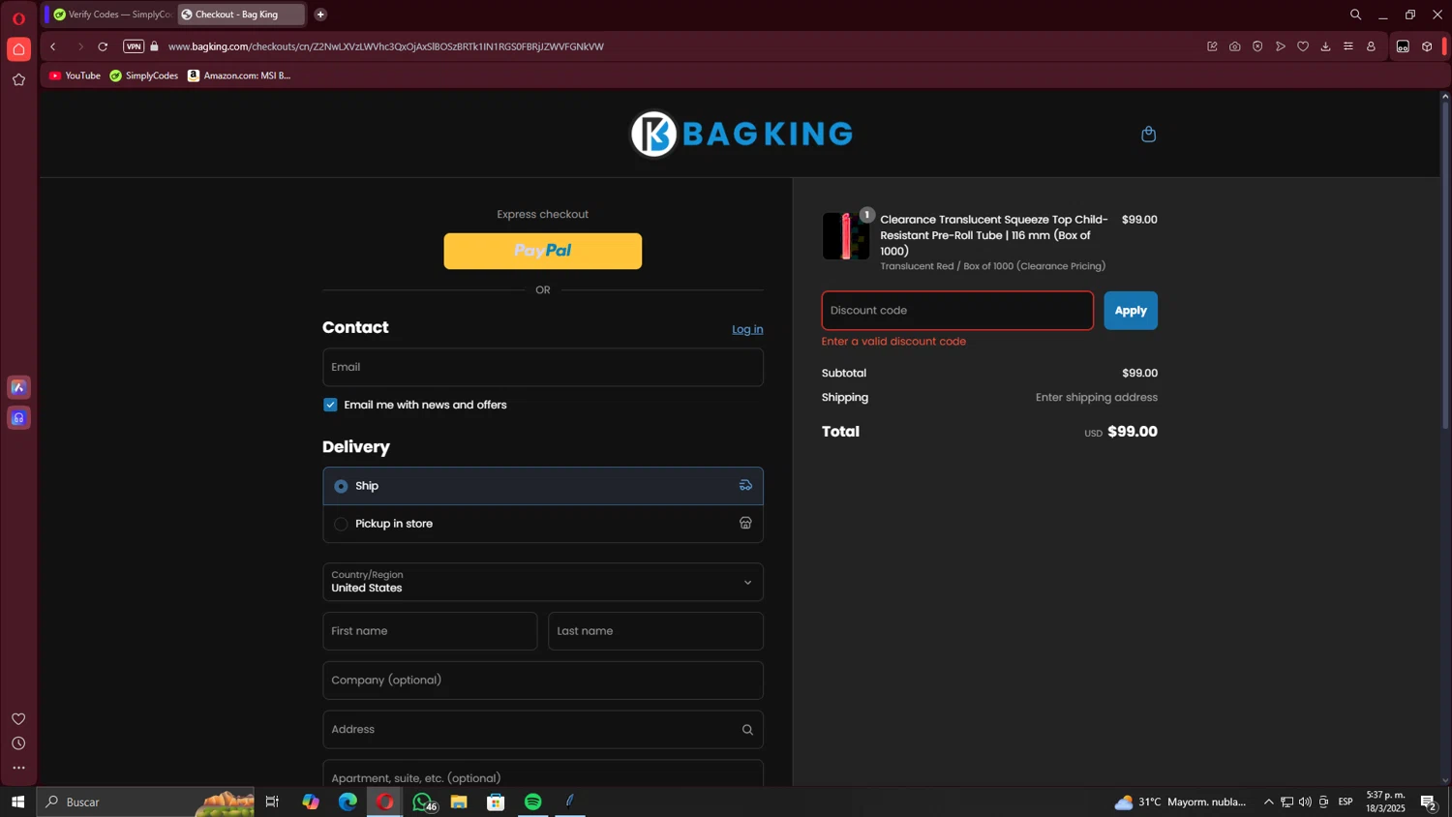1452x817 pixels.
Task: Click the Discount code field
Action: [x=957, y=311]
